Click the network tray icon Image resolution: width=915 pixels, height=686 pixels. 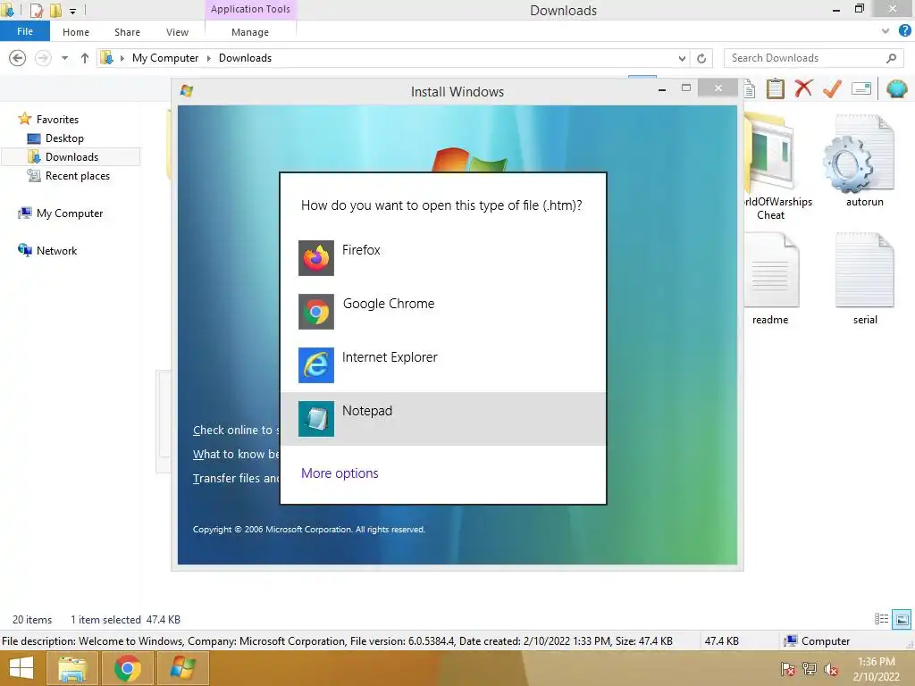pos(810,669)
